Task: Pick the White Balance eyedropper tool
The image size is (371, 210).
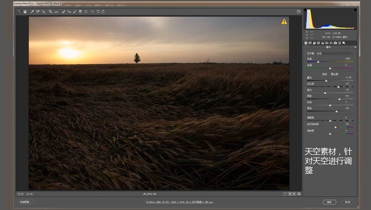Action: pos(32,12)
